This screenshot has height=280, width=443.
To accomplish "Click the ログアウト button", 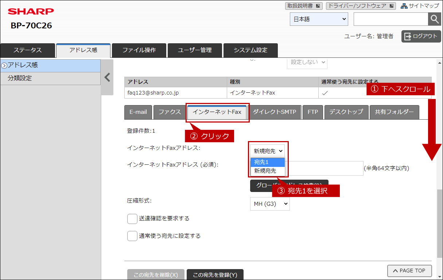I will pos(421,36).
